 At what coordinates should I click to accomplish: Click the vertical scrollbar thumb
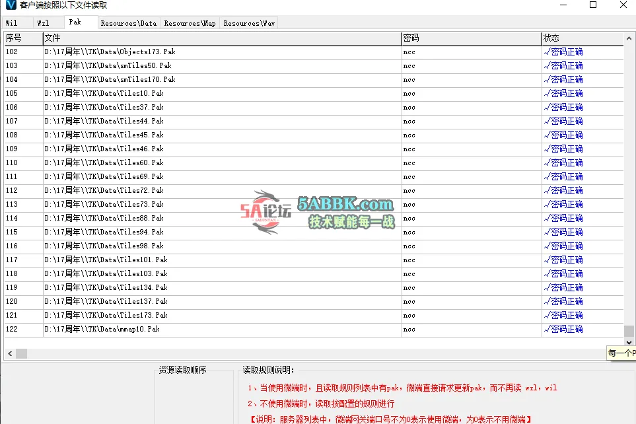[x=629, y=331]
